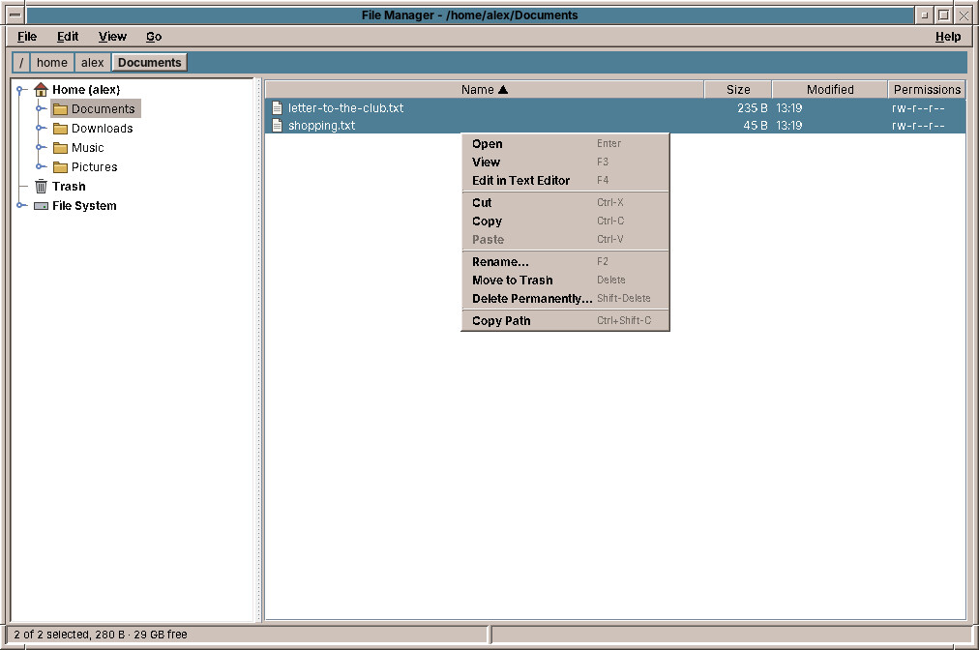The height and width of the screenshot is (650, 979).
Task: Sort by the Name column header
Action: (485, 89)
